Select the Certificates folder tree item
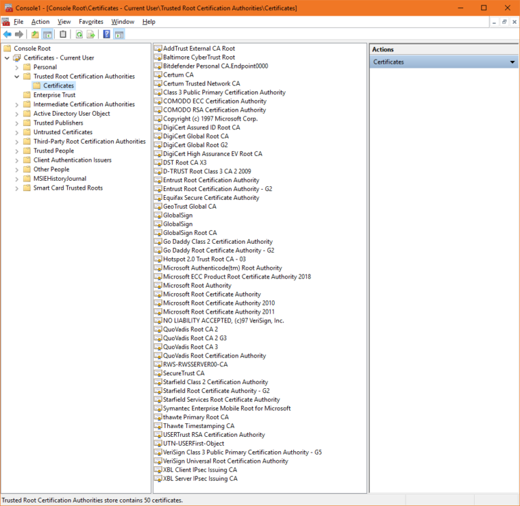 58,85
